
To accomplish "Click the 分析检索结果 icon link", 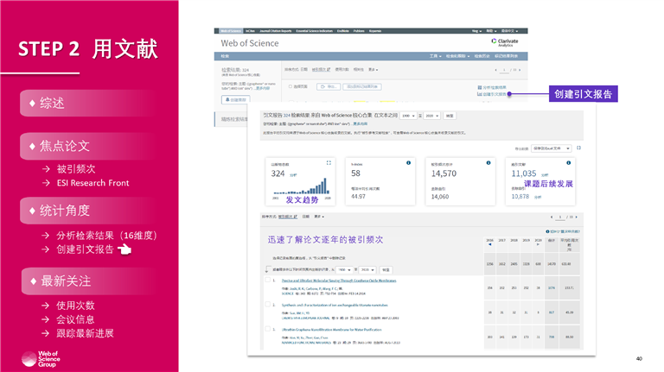I will (x=492, y=87).
